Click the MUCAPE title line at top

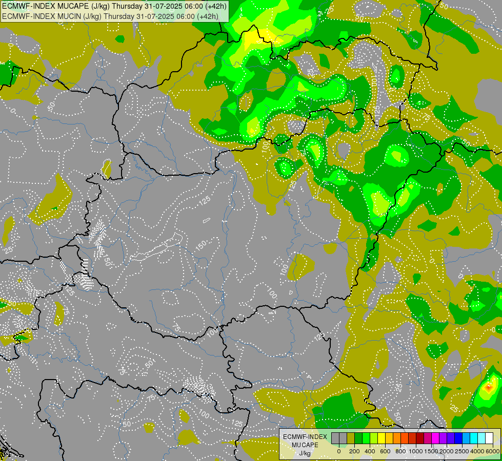(114, 6)
